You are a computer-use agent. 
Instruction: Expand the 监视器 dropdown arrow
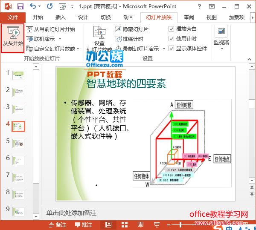click(x=222, y=49)
